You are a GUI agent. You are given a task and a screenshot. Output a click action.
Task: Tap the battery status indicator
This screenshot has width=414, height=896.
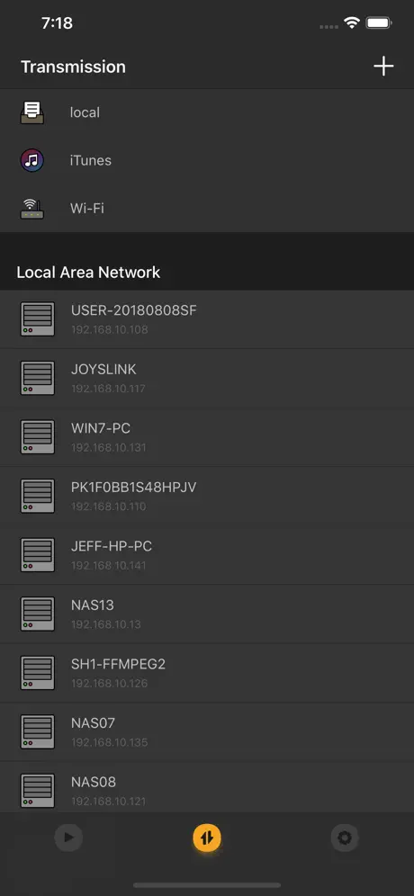tap(379, 22)
